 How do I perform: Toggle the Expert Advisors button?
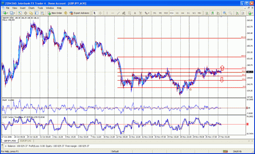click(79, 13)
